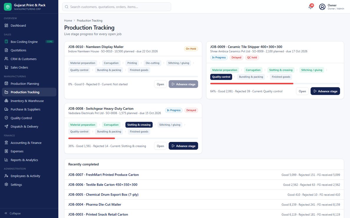Select Quality control stage chip in JOB-0009
This screenshot has width=350, height=218.
coord(221,77)
